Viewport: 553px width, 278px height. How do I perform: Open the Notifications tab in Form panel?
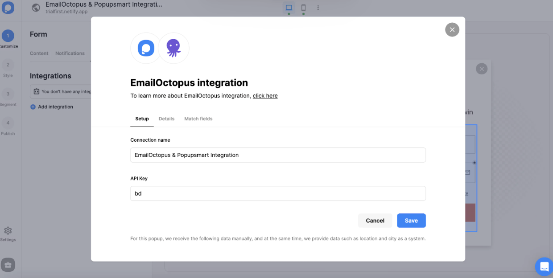tap(70, 53)
